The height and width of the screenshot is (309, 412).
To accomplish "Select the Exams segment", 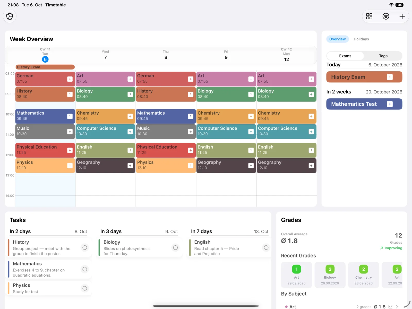I will tap(345, 56).
